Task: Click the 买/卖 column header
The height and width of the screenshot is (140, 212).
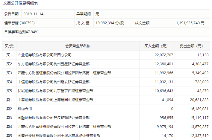Action: 9,46
